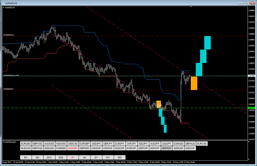Select the topmost cyan rectangle object
This screenshot has width=257, height=166.
208,43
